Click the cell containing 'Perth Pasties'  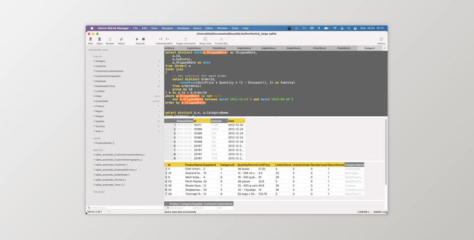(193, 181)
